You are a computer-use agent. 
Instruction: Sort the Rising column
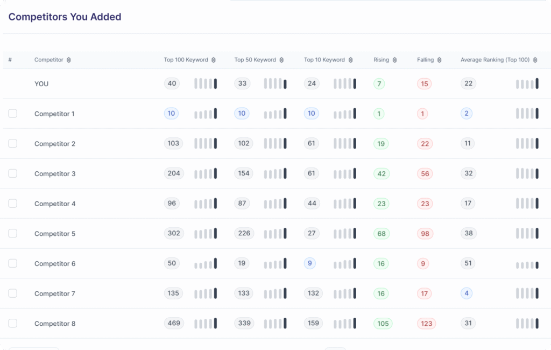tap(395, 60)
